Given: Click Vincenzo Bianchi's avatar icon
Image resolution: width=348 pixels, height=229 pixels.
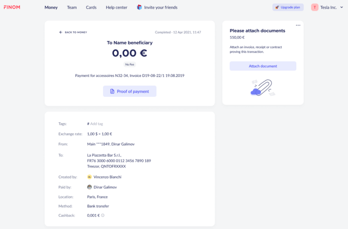Looking at the screenshot, I should click(89, 177).
